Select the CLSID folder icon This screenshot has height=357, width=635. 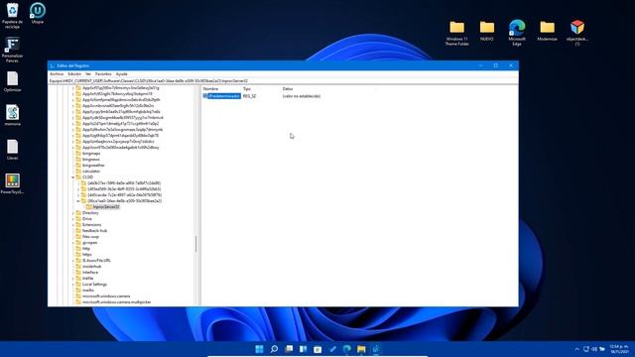[78, 178]
